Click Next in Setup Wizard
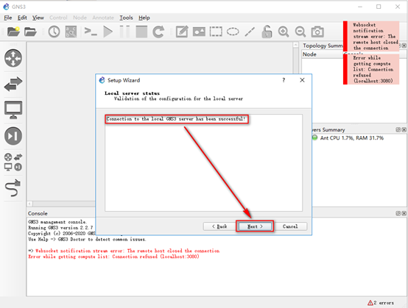Viewport: 408px width, 308px height. 255,226
